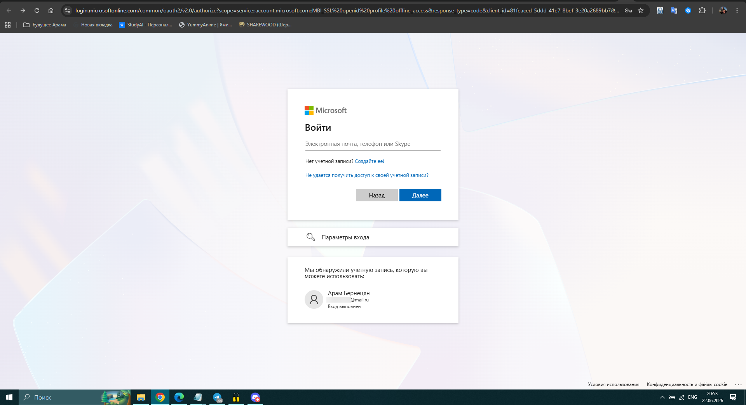Viewport: 746px width, 405px height.
Task: Open the SHAREWOOD bookmark
Action: (x=265, y=25)
